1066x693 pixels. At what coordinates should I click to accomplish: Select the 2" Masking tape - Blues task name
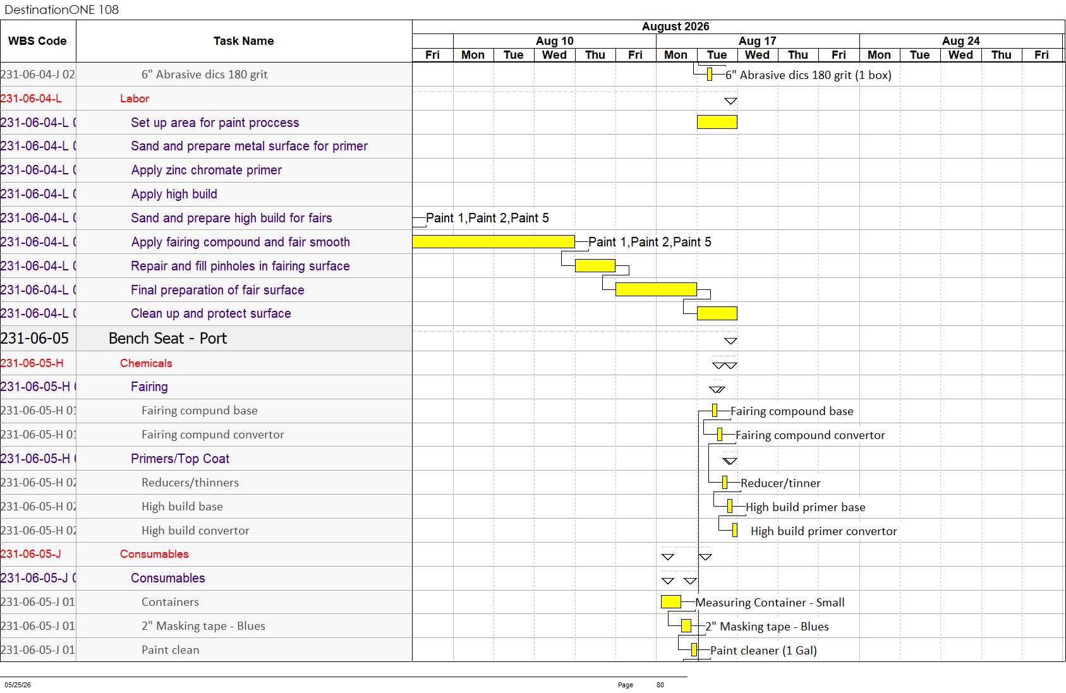coord(203,626)
